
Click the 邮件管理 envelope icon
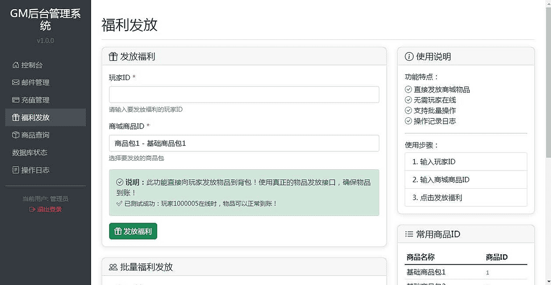[x=16, y=83]
